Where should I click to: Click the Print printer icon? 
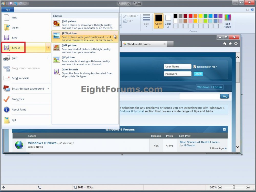(x=7, y=58)
